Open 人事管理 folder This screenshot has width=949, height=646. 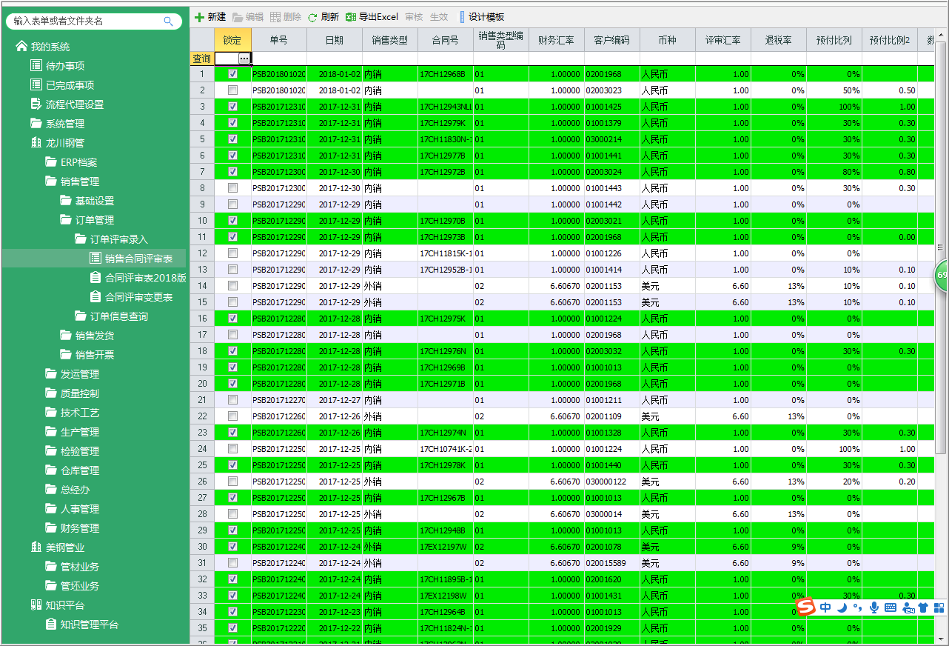[72, 509]
